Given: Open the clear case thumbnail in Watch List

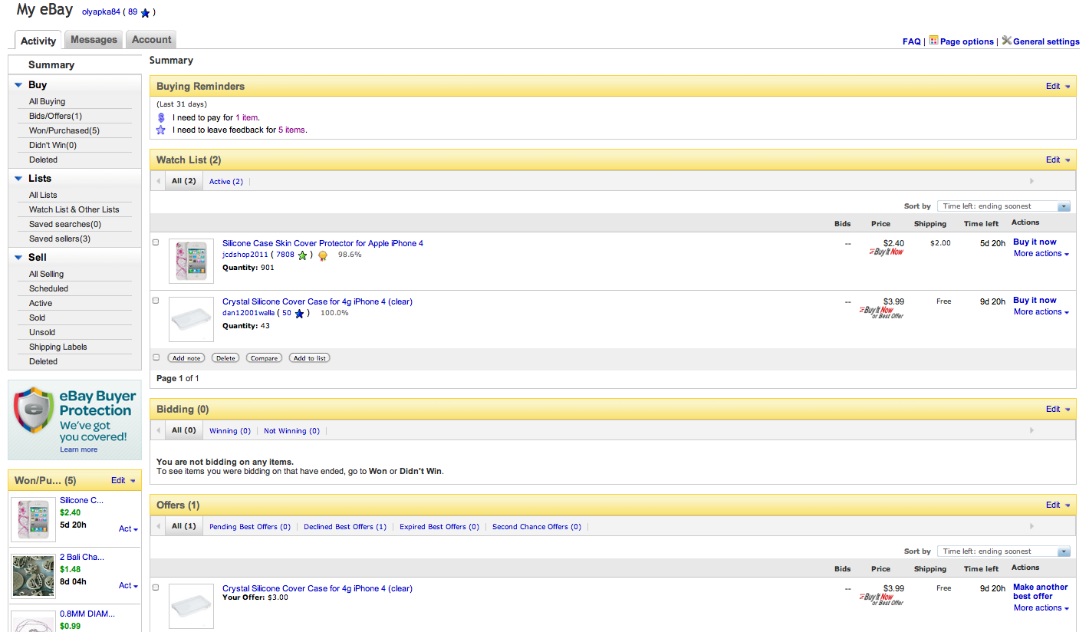Looking at the screenshot, I should (x=191, y=319).
